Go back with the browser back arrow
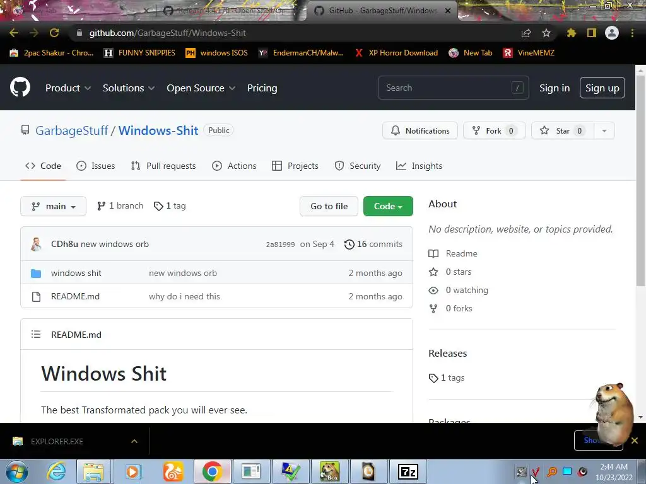This screenshot has height=484, width=646. (14, 33)
